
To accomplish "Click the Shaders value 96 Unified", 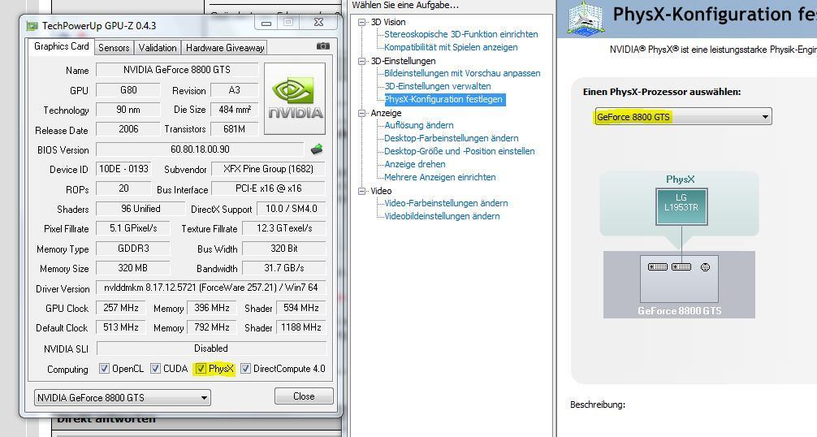I will pos(140,208).
